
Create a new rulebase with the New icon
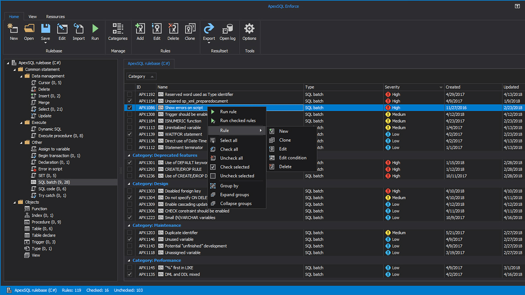13,31
